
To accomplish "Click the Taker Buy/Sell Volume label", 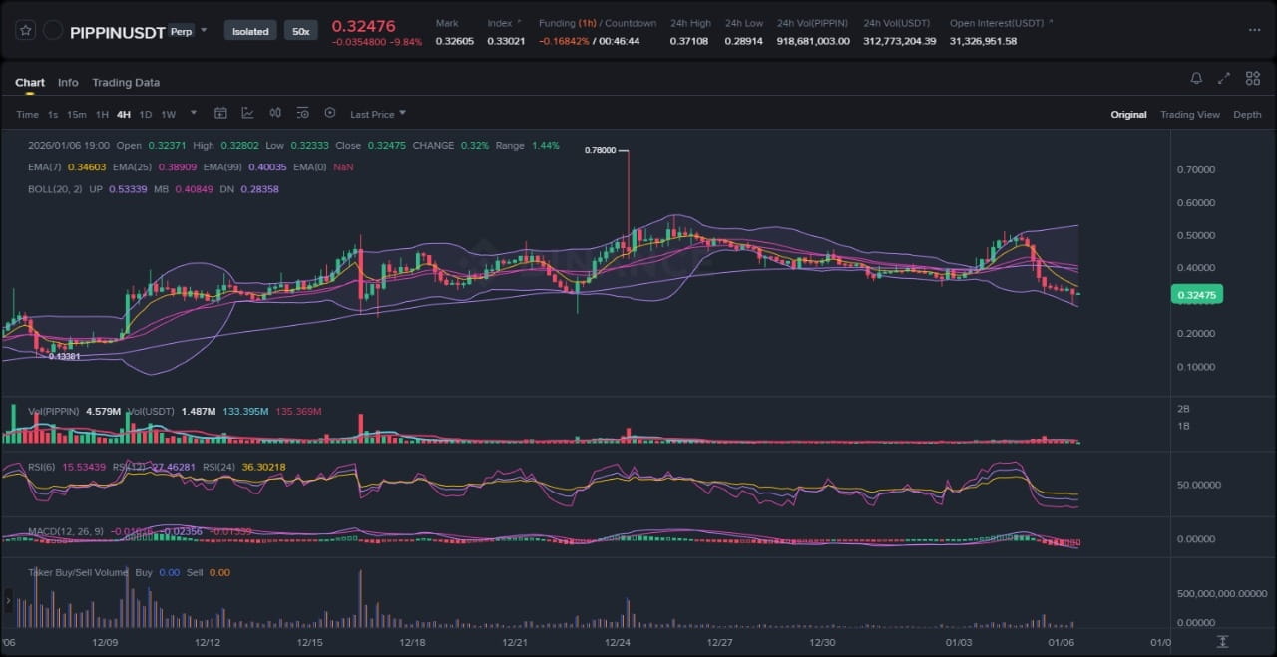I will (77, 572).
